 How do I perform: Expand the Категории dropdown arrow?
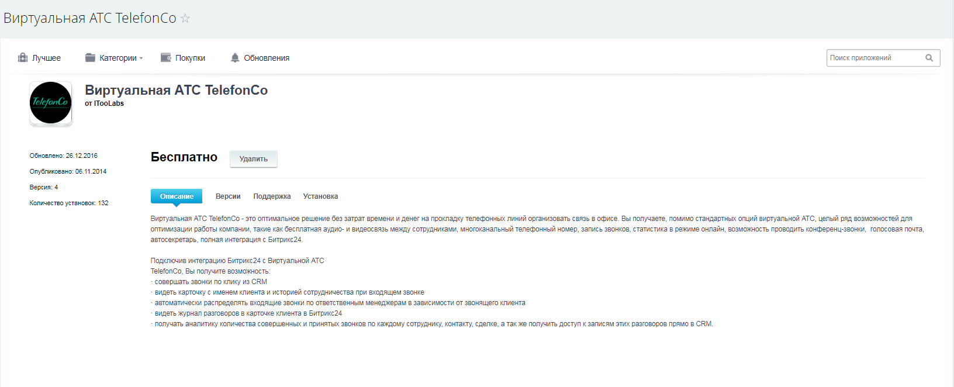click(141, 58)
